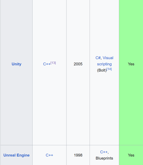Open C++ link in Unreal Engine's language column
Image resolution: width=143 pixels, height=165 pixels.
pos(49,155)
